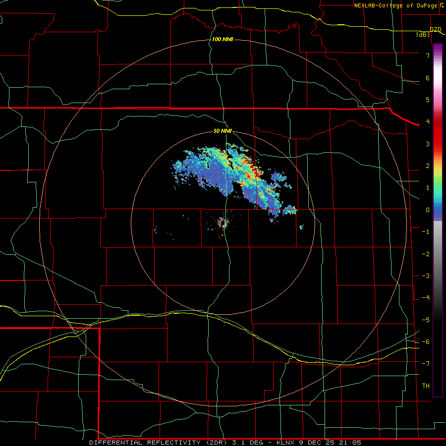Click the legend value 5
446x446 pixels.
(428, 100)
